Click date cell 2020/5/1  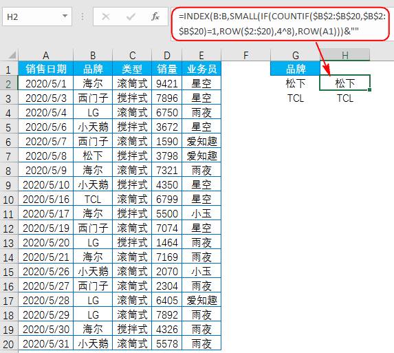click(x=46, y=83)
